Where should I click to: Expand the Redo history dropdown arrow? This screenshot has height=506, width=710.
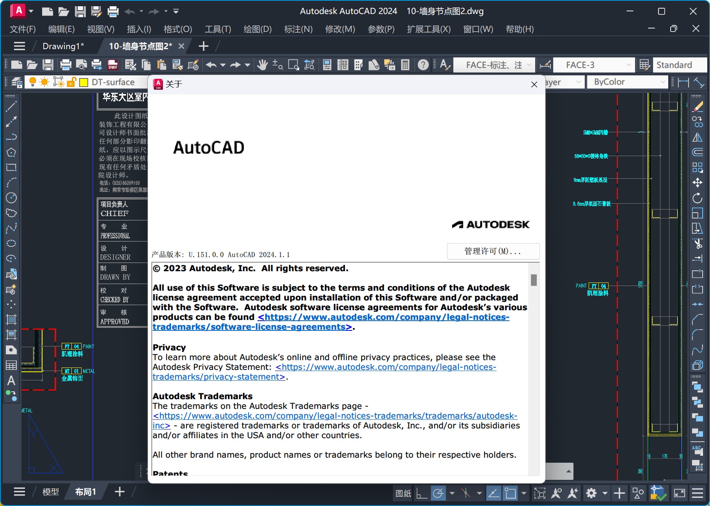coord(247,65)
